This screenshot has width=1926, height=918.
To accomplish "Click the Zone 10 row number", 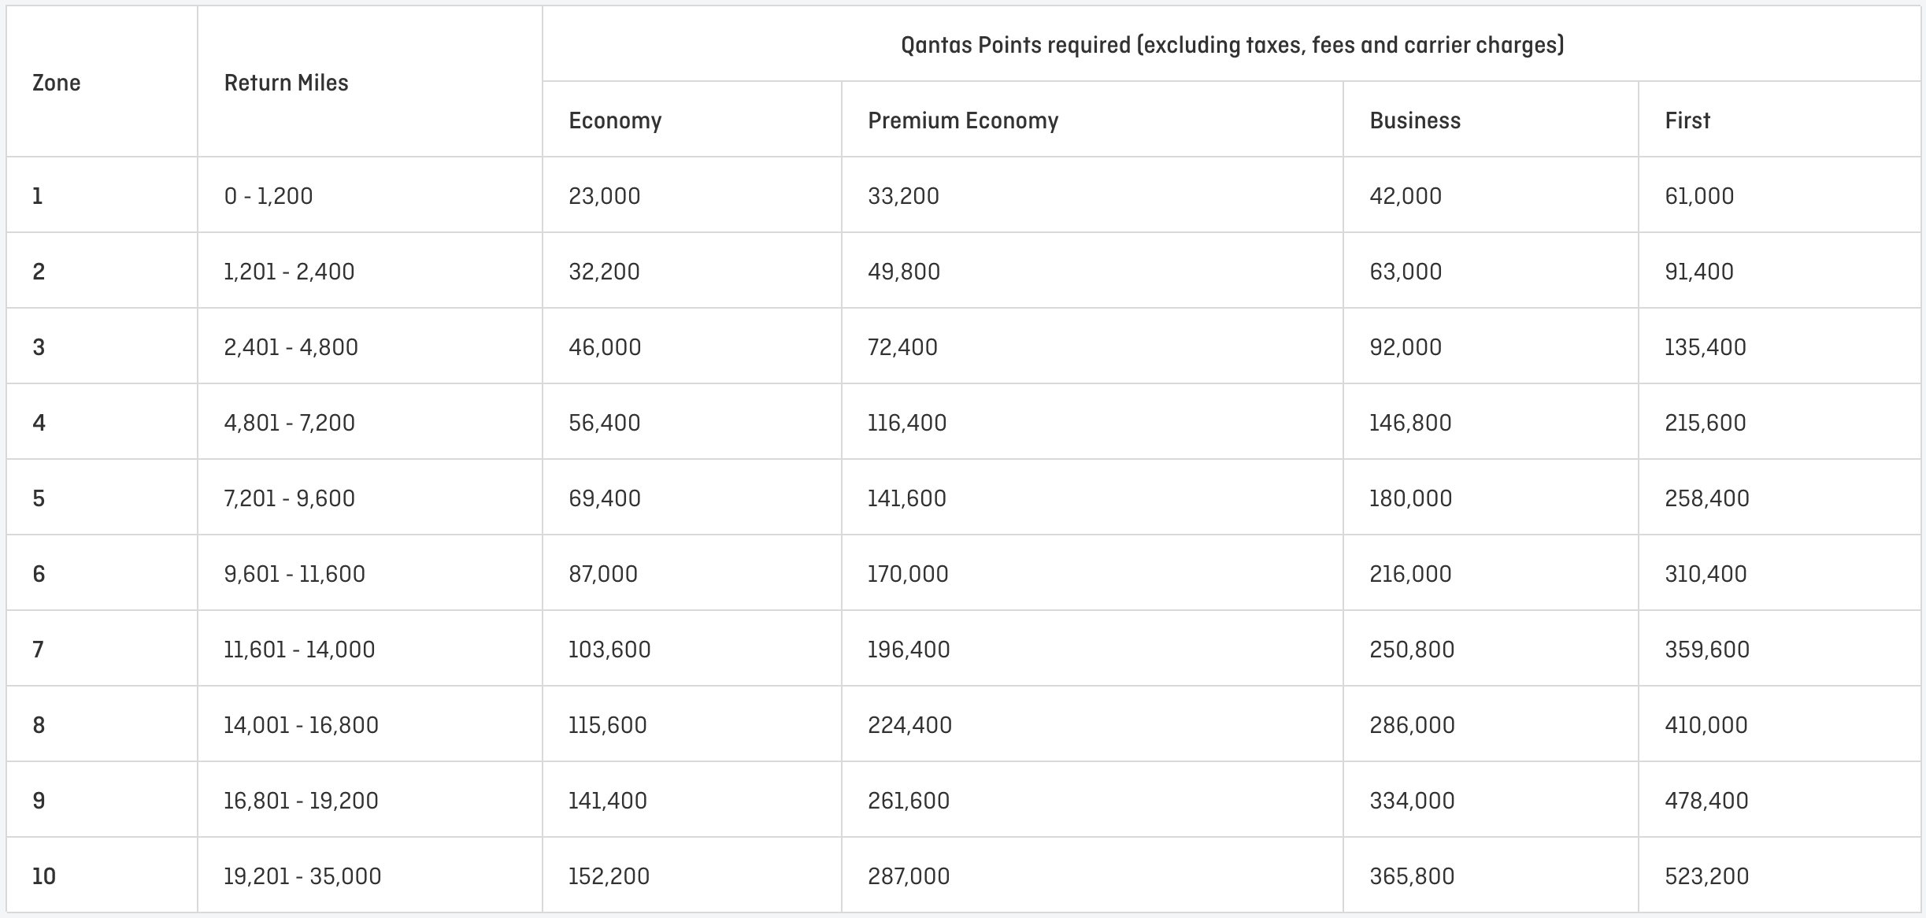I will 44,876.
